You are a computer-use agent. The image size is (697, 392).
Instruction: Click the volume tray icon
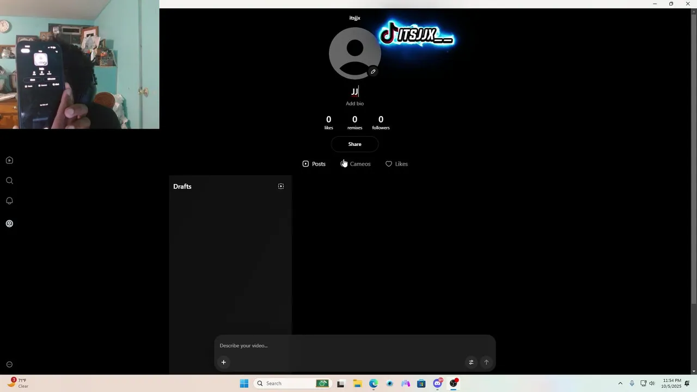pyautogui.click(x=652, y=383)
